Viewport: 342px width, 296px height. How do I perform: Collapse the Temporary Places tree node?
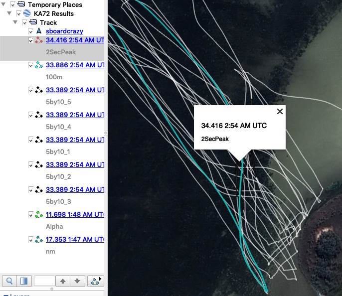pyautogui.click(x=3, y=4)
